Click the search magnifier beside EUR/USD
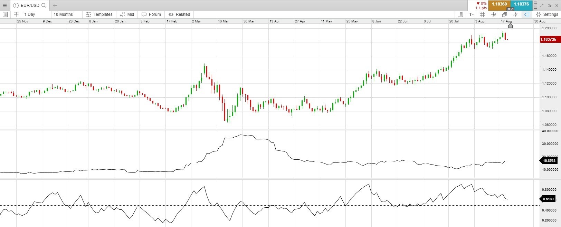The height and width of the screenshot is (227, 561). (x=44, y=6)
